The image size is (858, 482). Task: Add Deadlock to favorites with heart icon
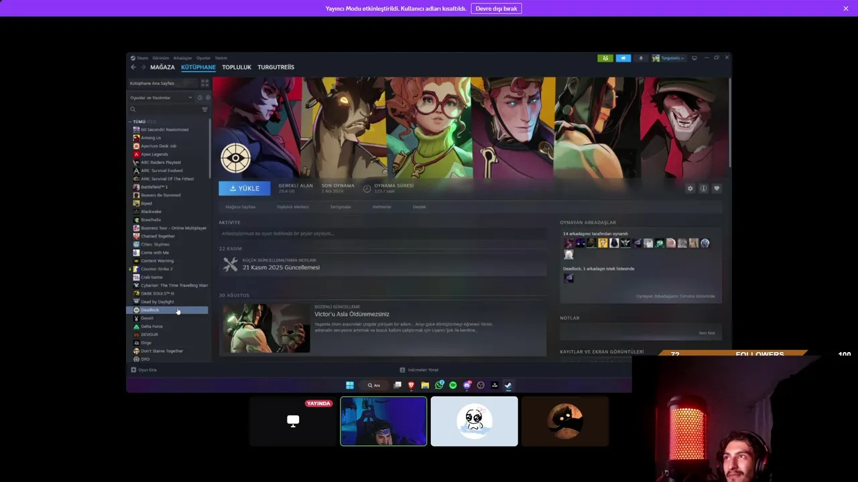(717, 189)
